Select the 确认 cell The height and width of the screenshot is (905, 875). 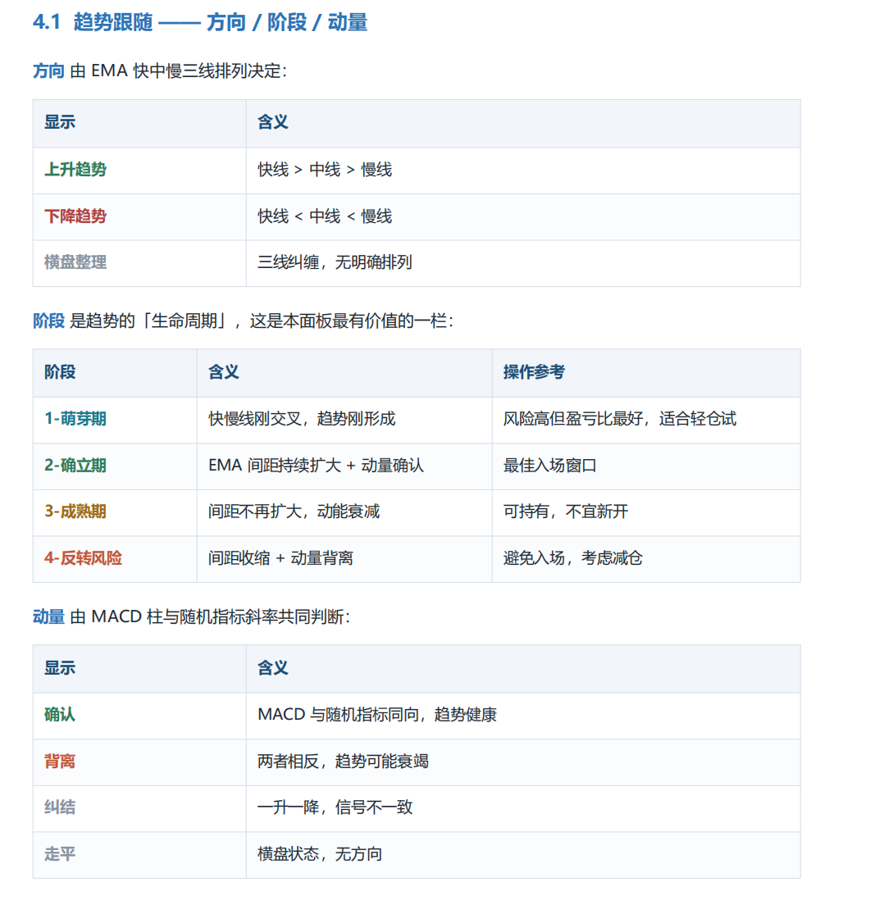pos(139,716)
